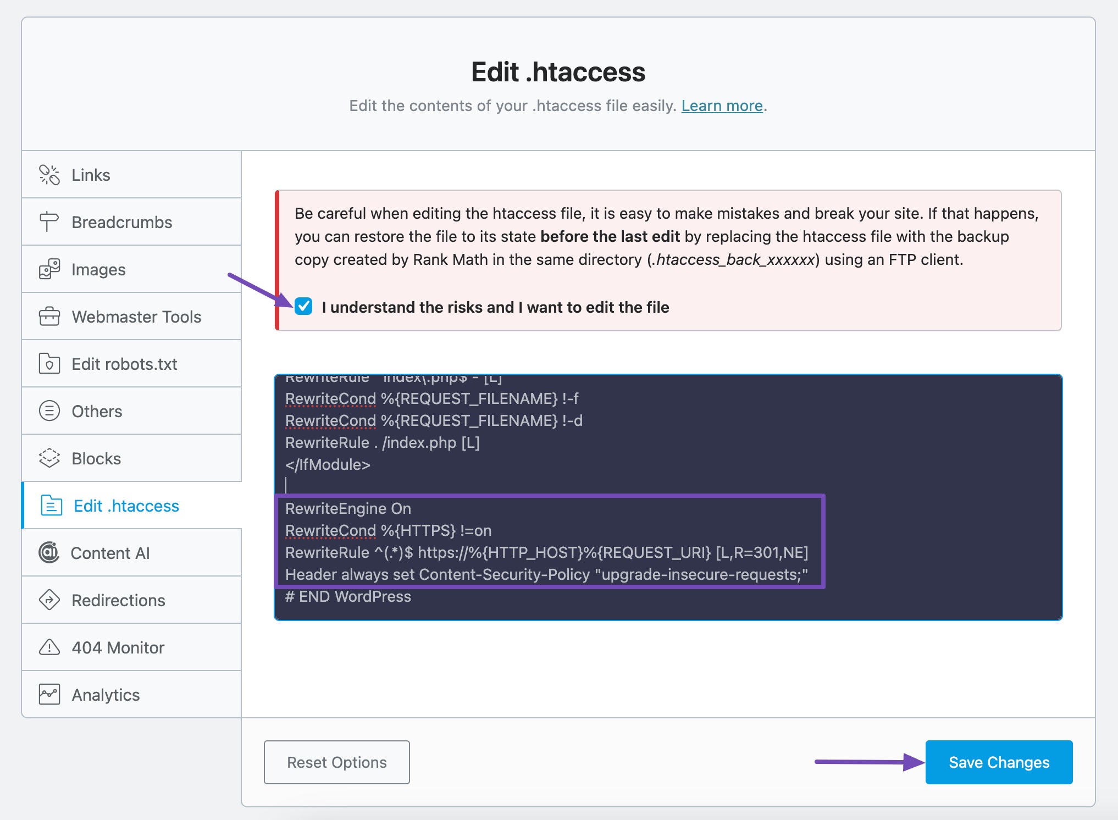Click the Images sidebar icon
The width and height of the screenshot is (1118, 820).
[x=49, y=269]
